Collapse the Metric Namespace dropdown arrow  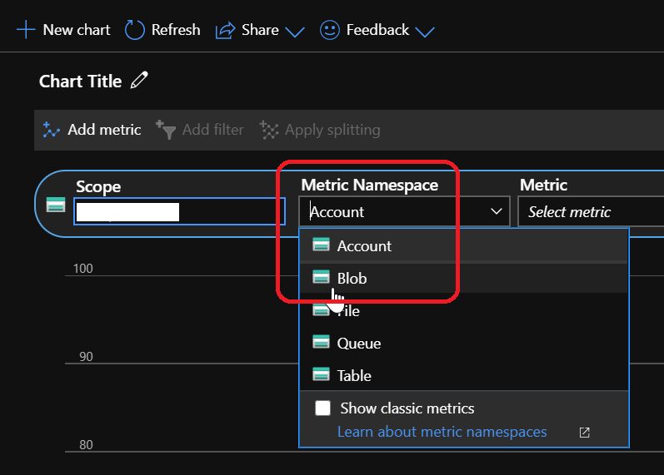[x=497, y=212]
